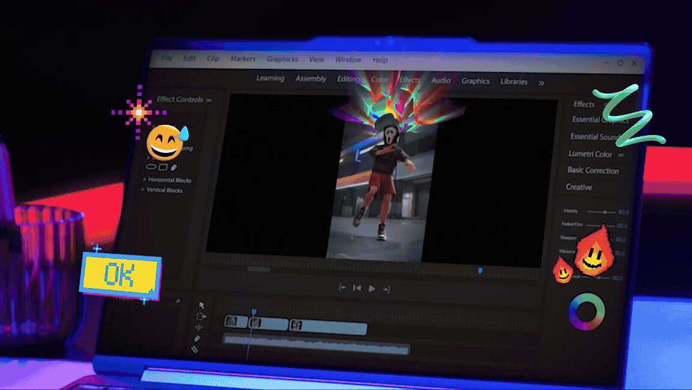Select the second video clip in timeline
692x390 pixels.
tap(269, 324)
